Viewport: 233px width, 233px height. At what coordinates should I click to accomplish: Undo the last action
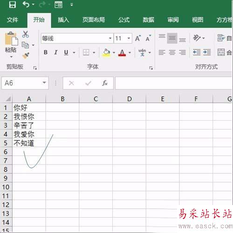pyautogui.click(x=26, y=4)
